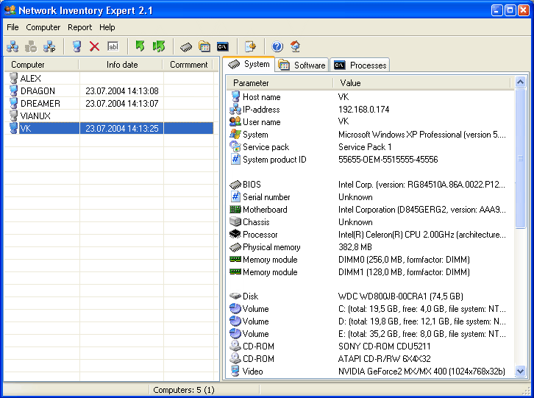Click the Physical memory value 382,8 MB
The image size is (534, 398).
point(355,246)
